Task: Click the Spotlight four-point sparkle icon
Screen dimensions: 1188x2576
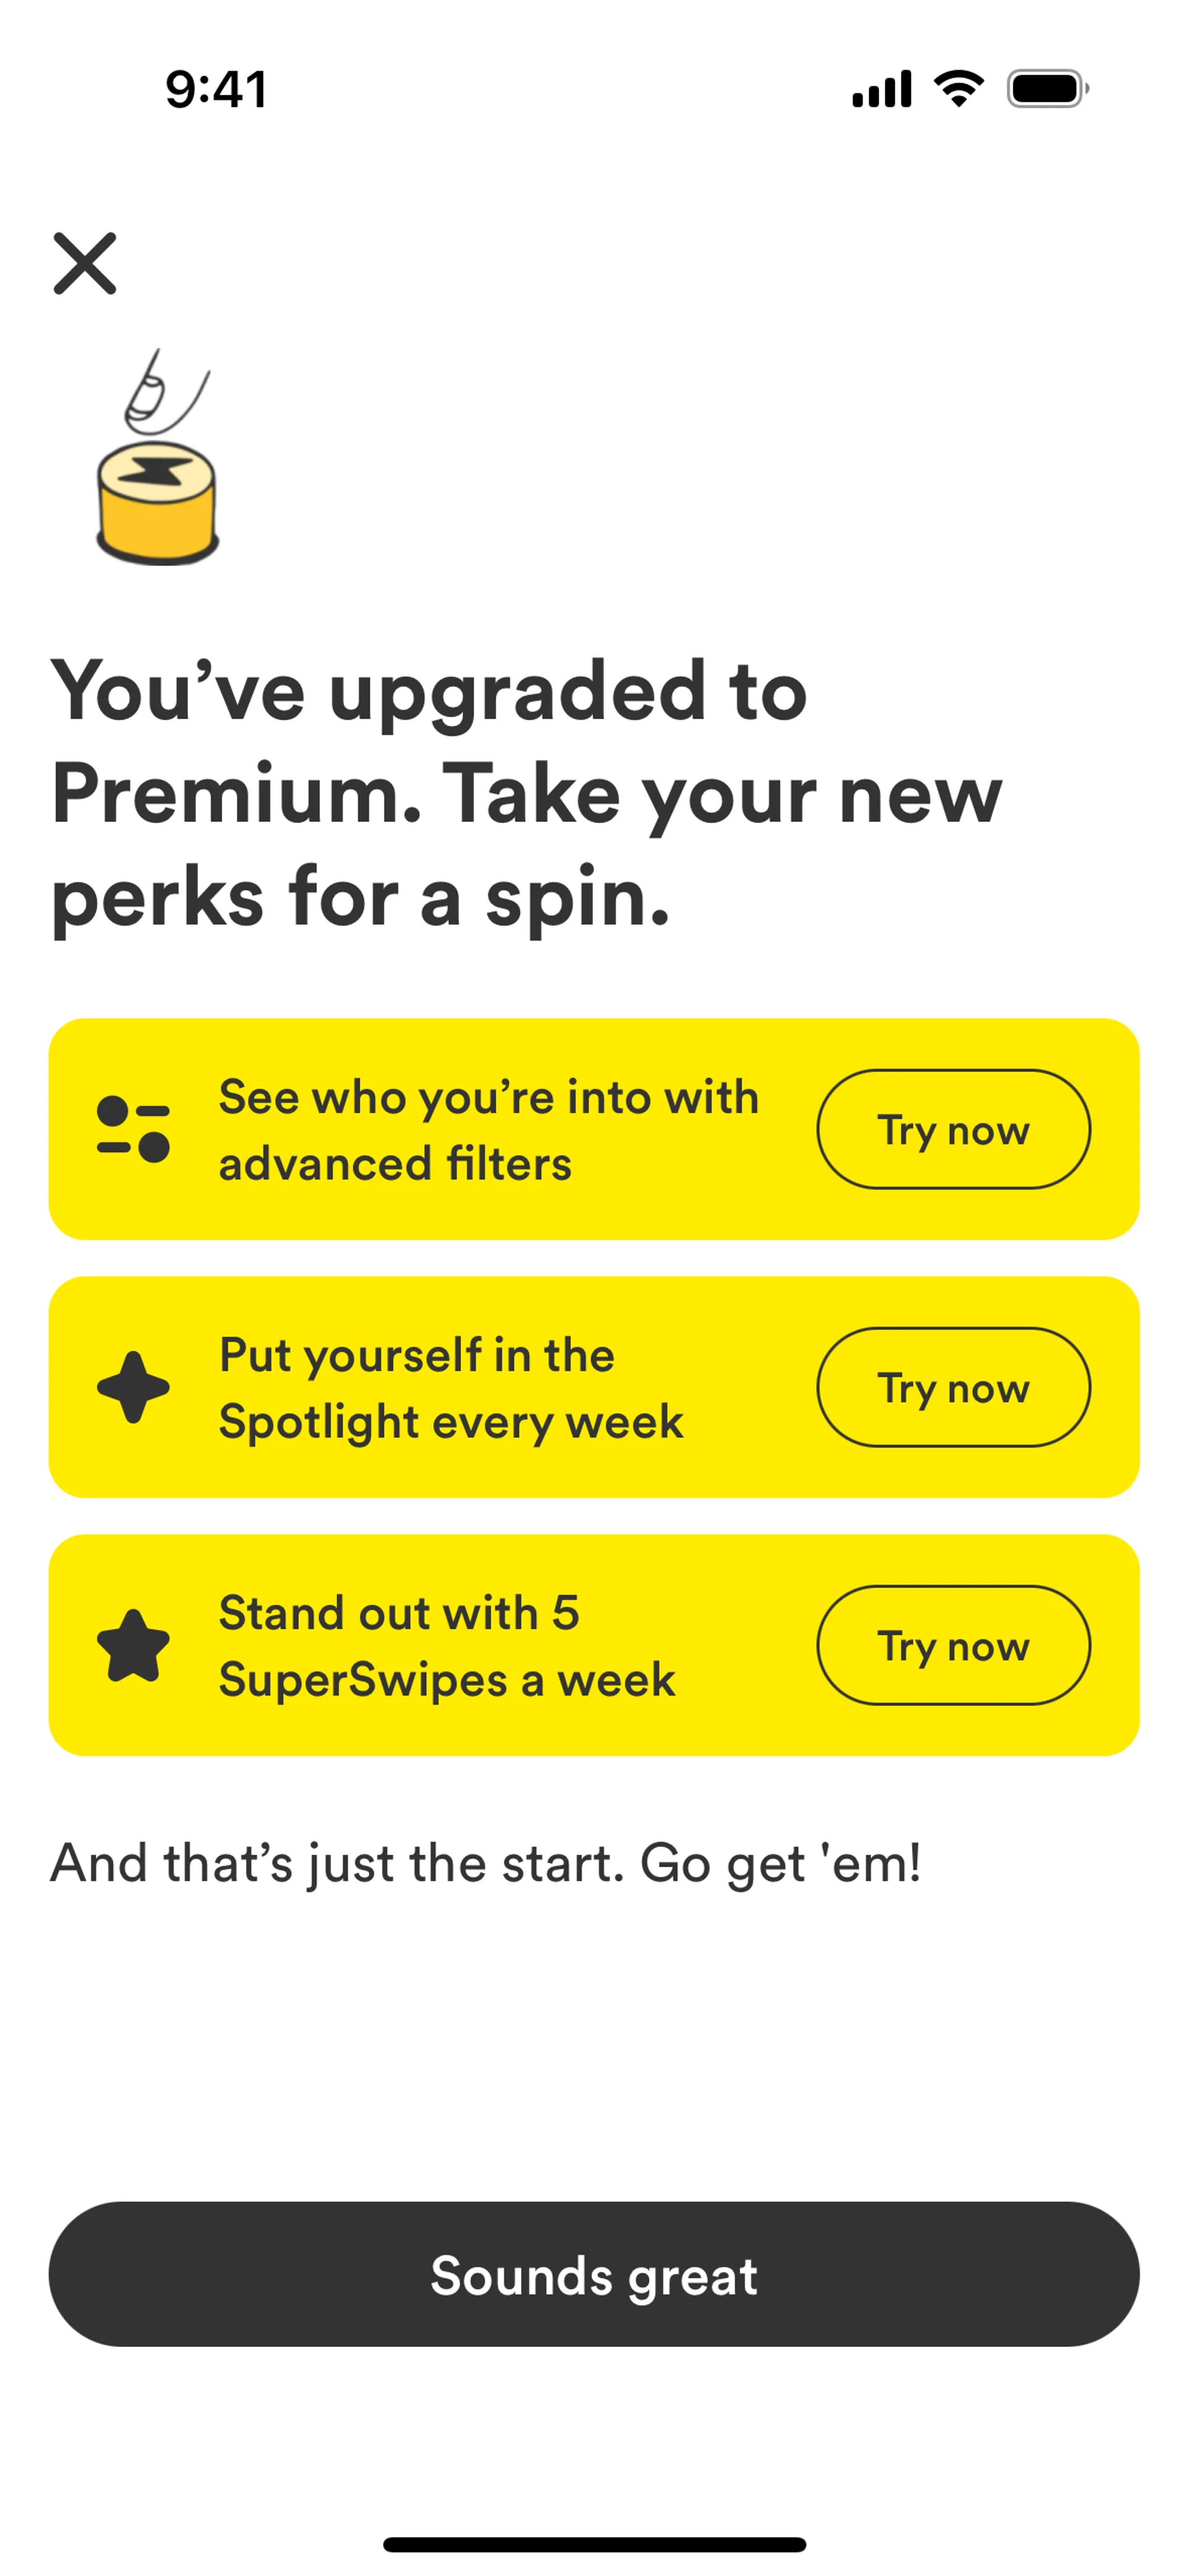Action: click(x=133, y=1387)
